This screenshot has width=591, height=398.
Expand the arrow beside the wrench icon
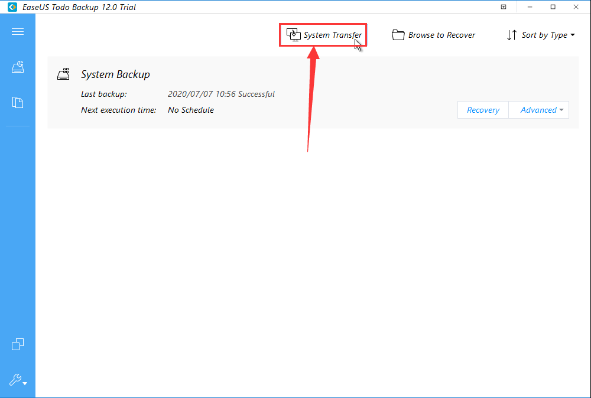pos(25,384)
